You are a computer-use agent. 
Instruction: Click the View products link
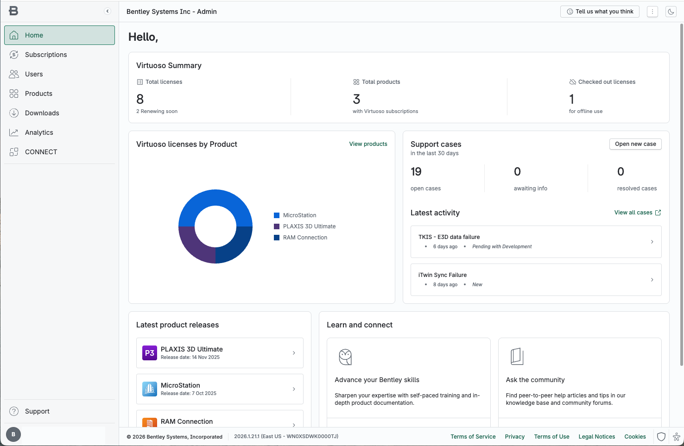pyautogui.click(x=368, y=144)
